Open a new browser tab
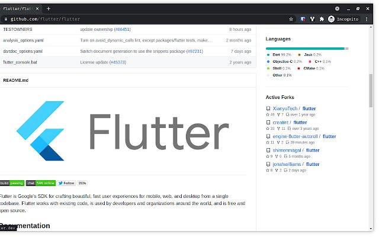The width and height of the screenshot is (379, 237). pos(49,9)
